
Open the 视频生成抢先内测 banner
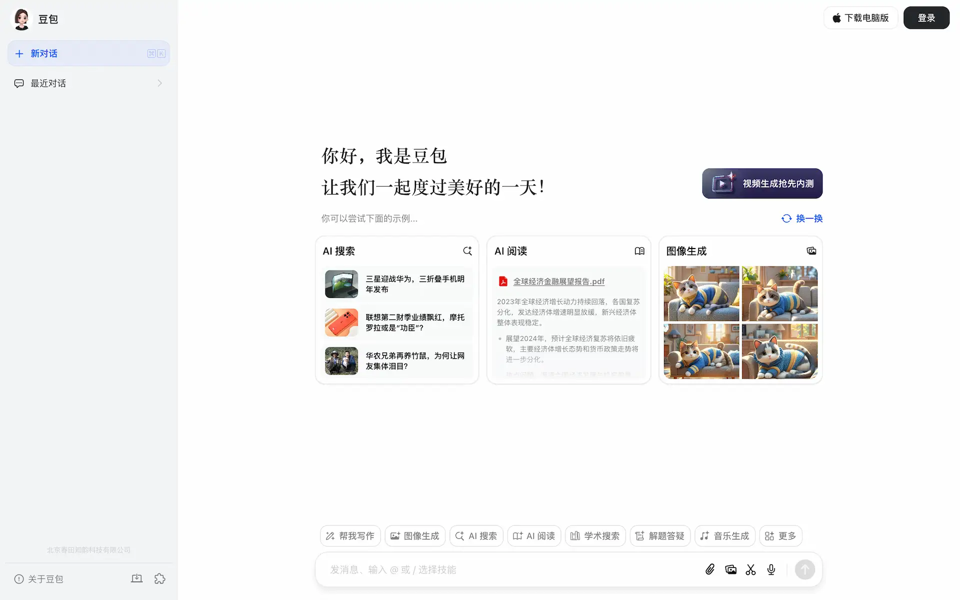762,183
